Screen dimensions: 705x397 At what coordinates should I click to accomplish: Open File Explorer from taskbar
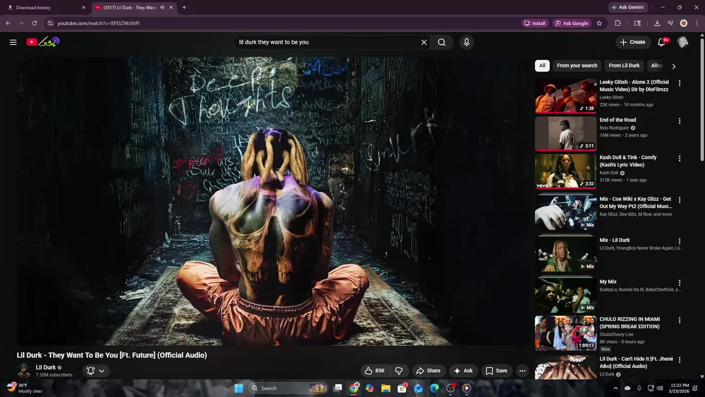pos(386,388)
